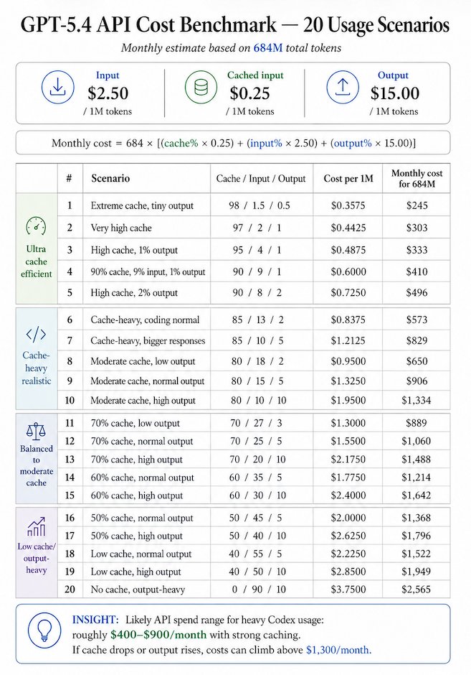Click 'High cache, 2% output' scenario name
Screen dimensions: 471x675
[x=134, y=293]
